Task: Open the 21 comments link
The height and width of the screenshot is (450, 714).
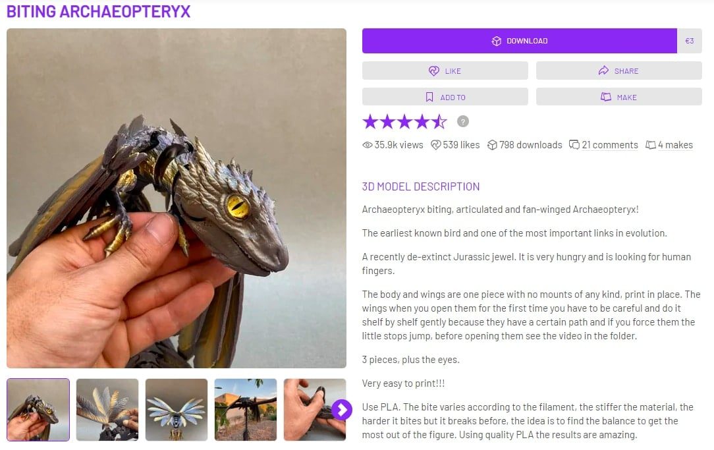Action: (x=610, y=145)
